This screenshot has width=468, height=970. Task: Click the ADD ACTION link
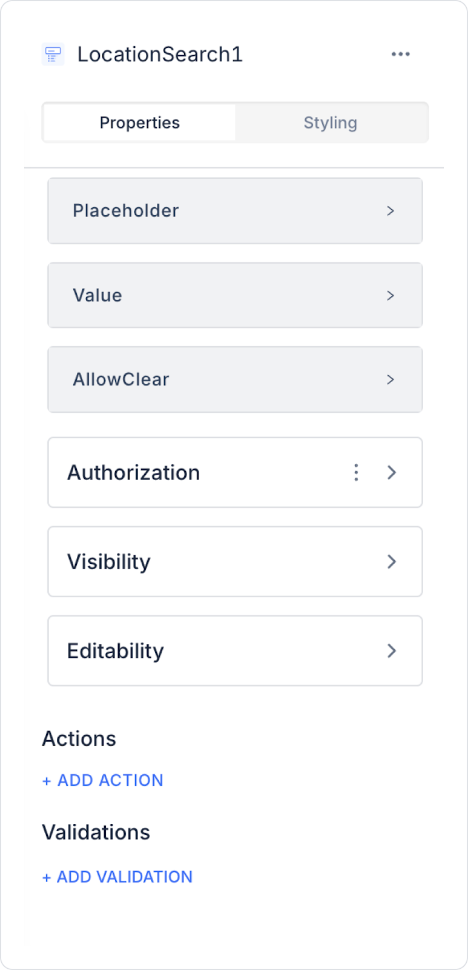(x=103, y=780)
